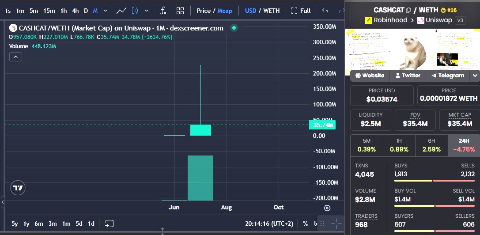480x235 pixels.
Task: Select the 24H stats tab
Action: click(464, 145)
